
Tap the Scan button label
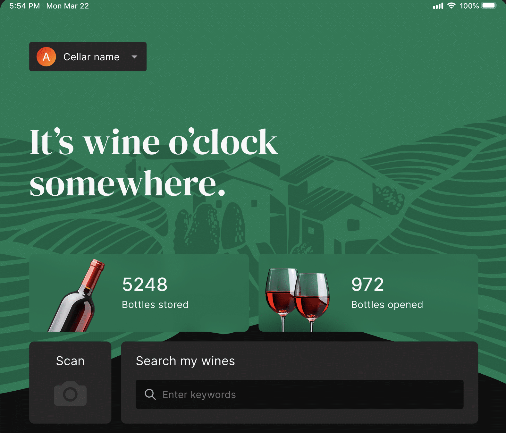pos(70,361)
